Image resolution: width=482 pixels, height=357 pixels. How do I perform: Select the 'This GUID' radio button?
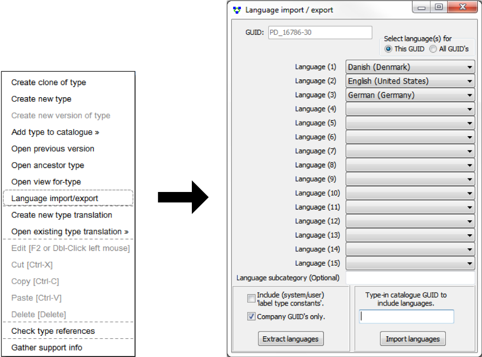click(x=388, y=49)
